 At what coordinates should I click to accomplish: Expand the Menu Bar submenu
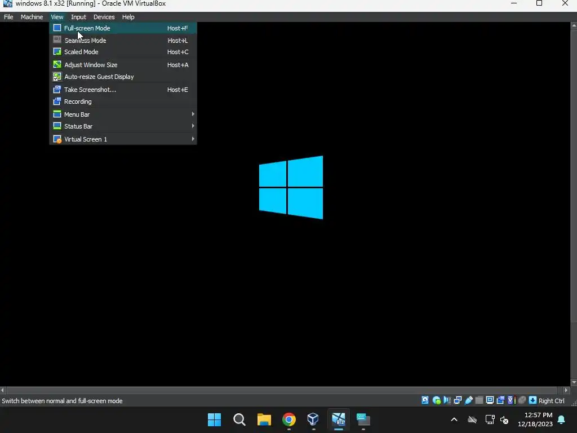click(123, 114)
